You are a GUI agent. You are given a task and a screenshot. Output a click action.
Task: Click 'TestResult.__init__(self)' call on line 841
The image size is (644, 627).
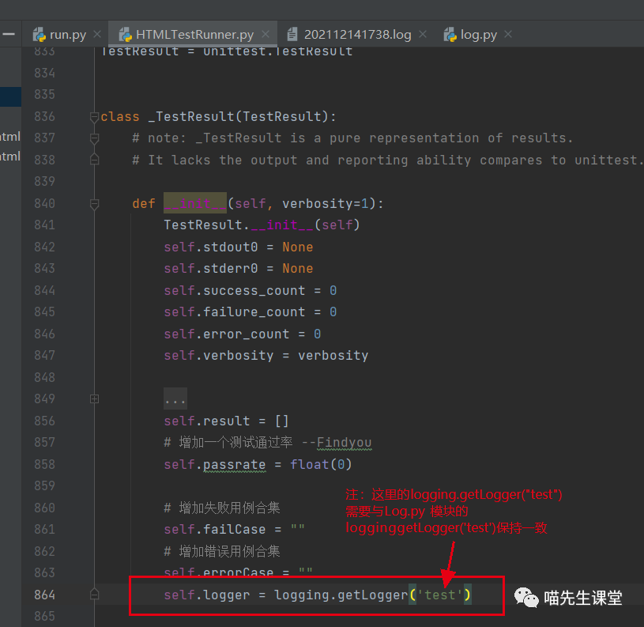[x=262, y=225]
